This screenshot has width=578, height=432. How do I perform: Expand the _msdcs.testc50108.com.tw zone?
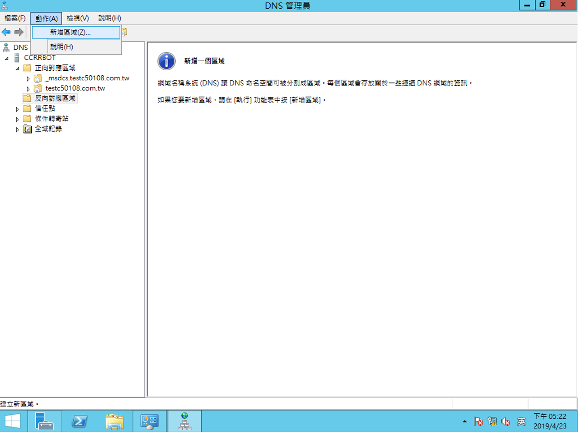pos(28,79)
